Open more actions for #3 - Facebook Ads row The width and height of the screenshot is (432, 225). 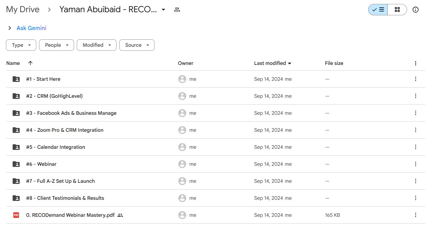(416, 113)
